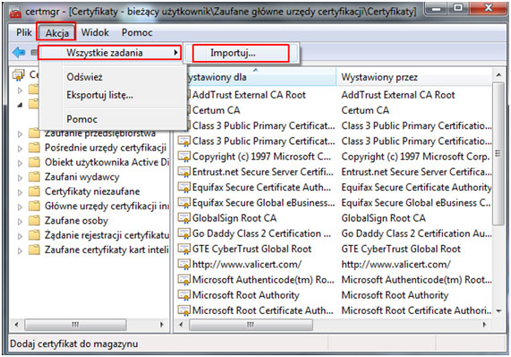Screen dimensions: 511x357
Task: Click certificate icon beside Microsoft Root Certificate Auth
Action: (183, 310)
